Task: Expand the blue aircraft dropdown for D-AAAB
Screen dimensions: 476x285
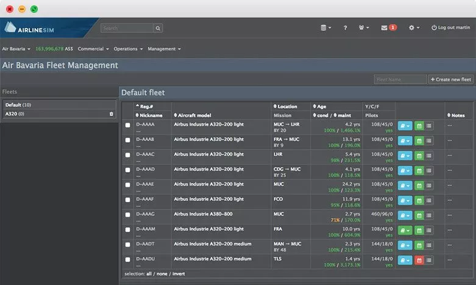Action: click(x=405, y=140)
